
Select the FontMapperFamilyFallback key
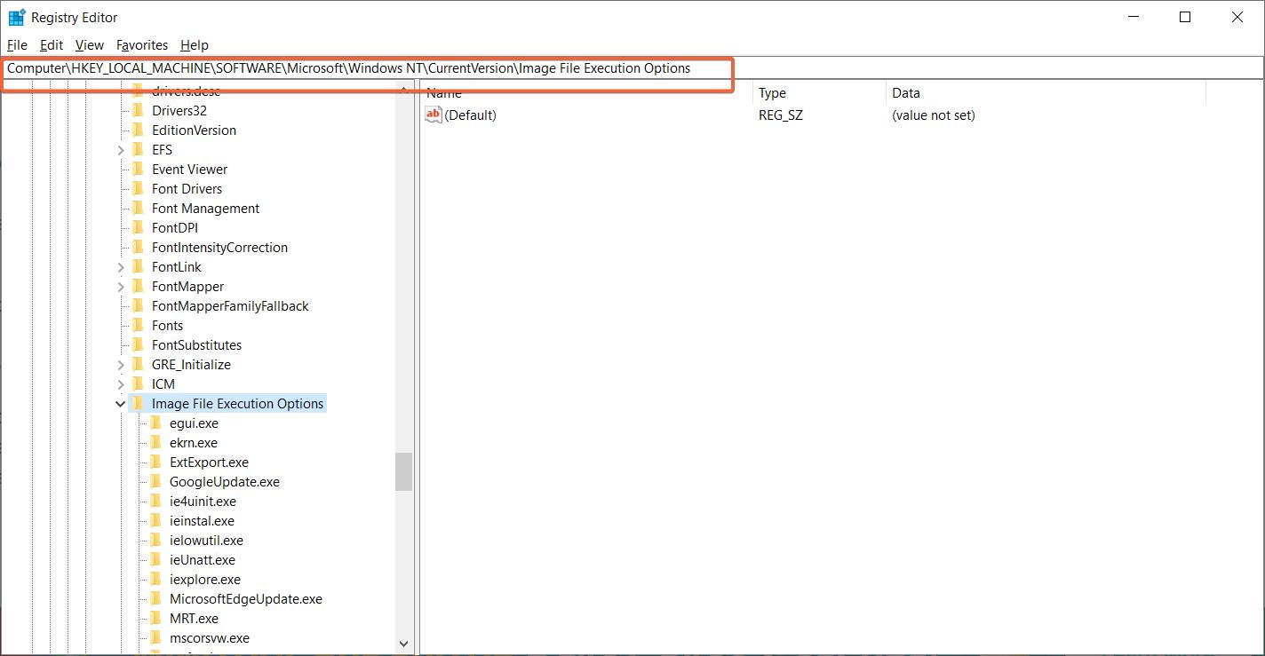230,306
